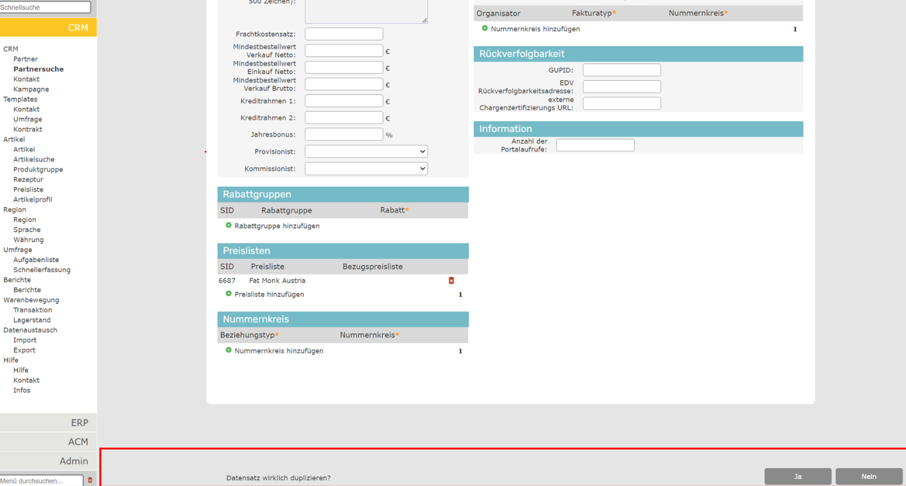Expand the ERP menu section
906x486 pixels.
(49, 423)
